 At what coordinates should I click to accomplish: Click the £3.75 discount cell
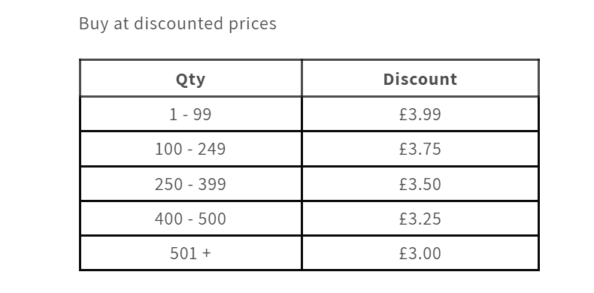click(420, 149)
